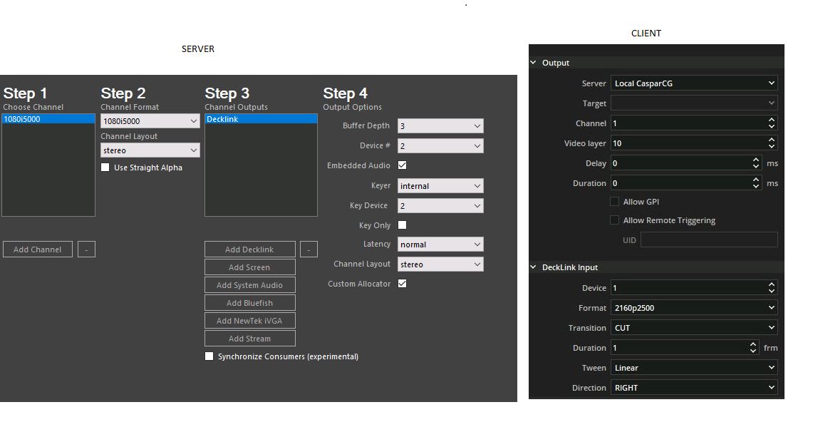Click the transition Duration field in frm
This screenshot has width=813, height=422.
685,348
